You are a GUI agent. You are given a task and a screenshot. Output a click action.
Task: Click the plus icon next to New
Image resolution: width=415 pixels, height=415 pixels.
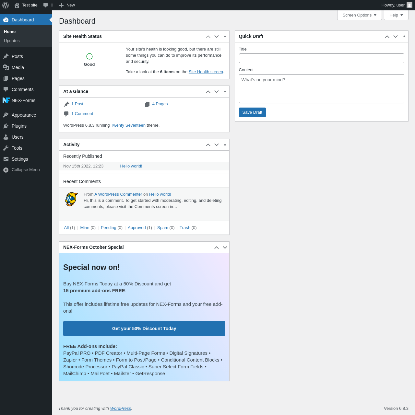61,5
